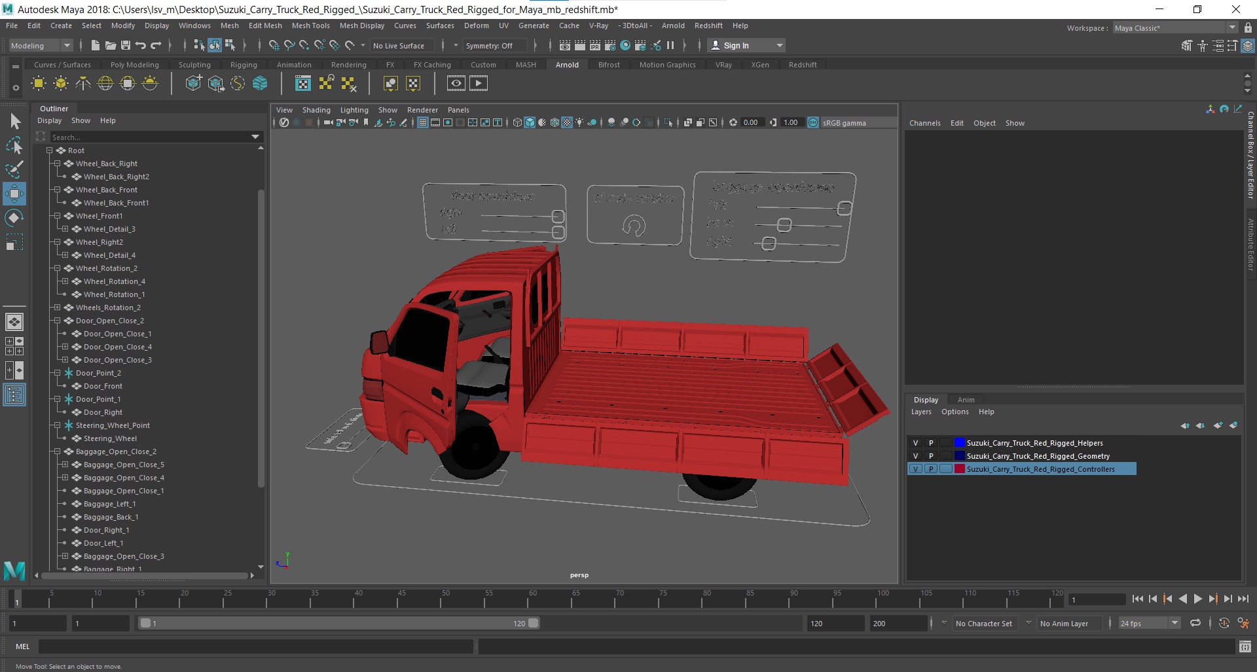The image size is (1257, 672).
Task: Select the Move tool in the toolbox
Action: pyautogui.click(x=14, y=194)
